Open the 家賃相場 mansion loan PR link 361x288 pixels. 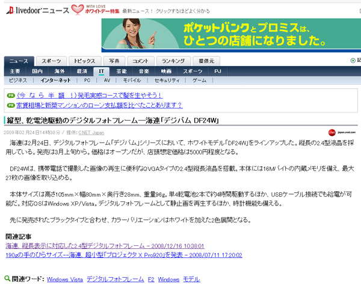(99, 105)
